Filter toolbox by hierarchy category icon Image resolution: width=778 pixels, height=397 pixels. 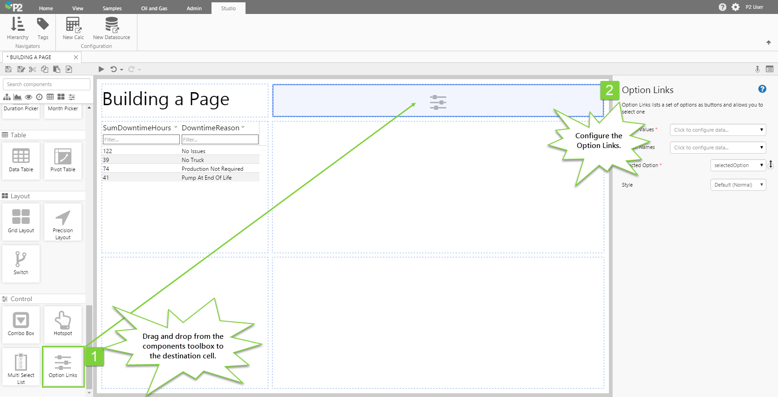[x=7, y=97]
